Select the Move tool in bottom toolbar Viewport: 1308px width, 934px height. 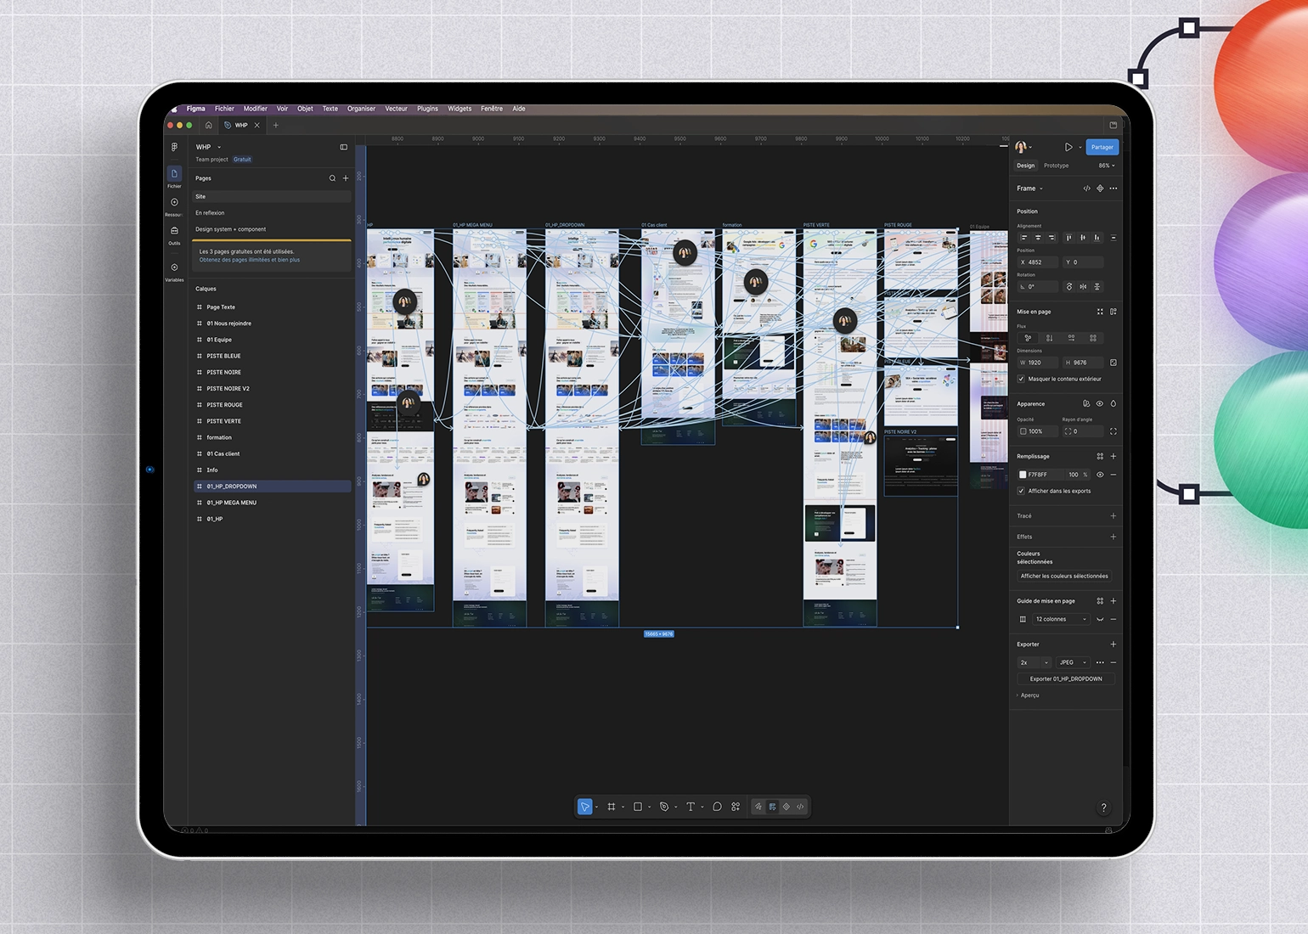(584, 807)
